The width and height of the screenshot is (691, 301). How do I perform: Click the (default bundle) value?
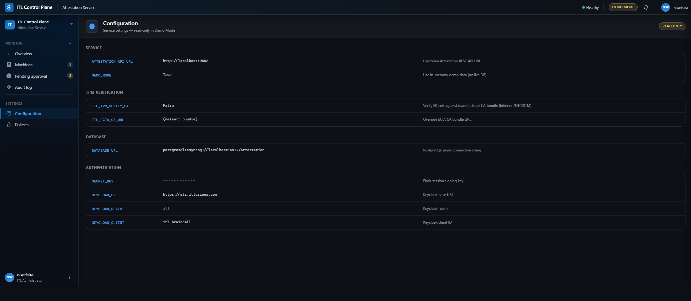180,119
